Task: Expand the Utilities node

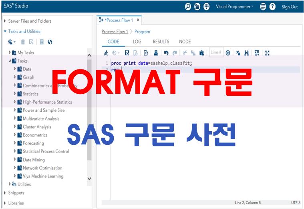Action: 10,184
